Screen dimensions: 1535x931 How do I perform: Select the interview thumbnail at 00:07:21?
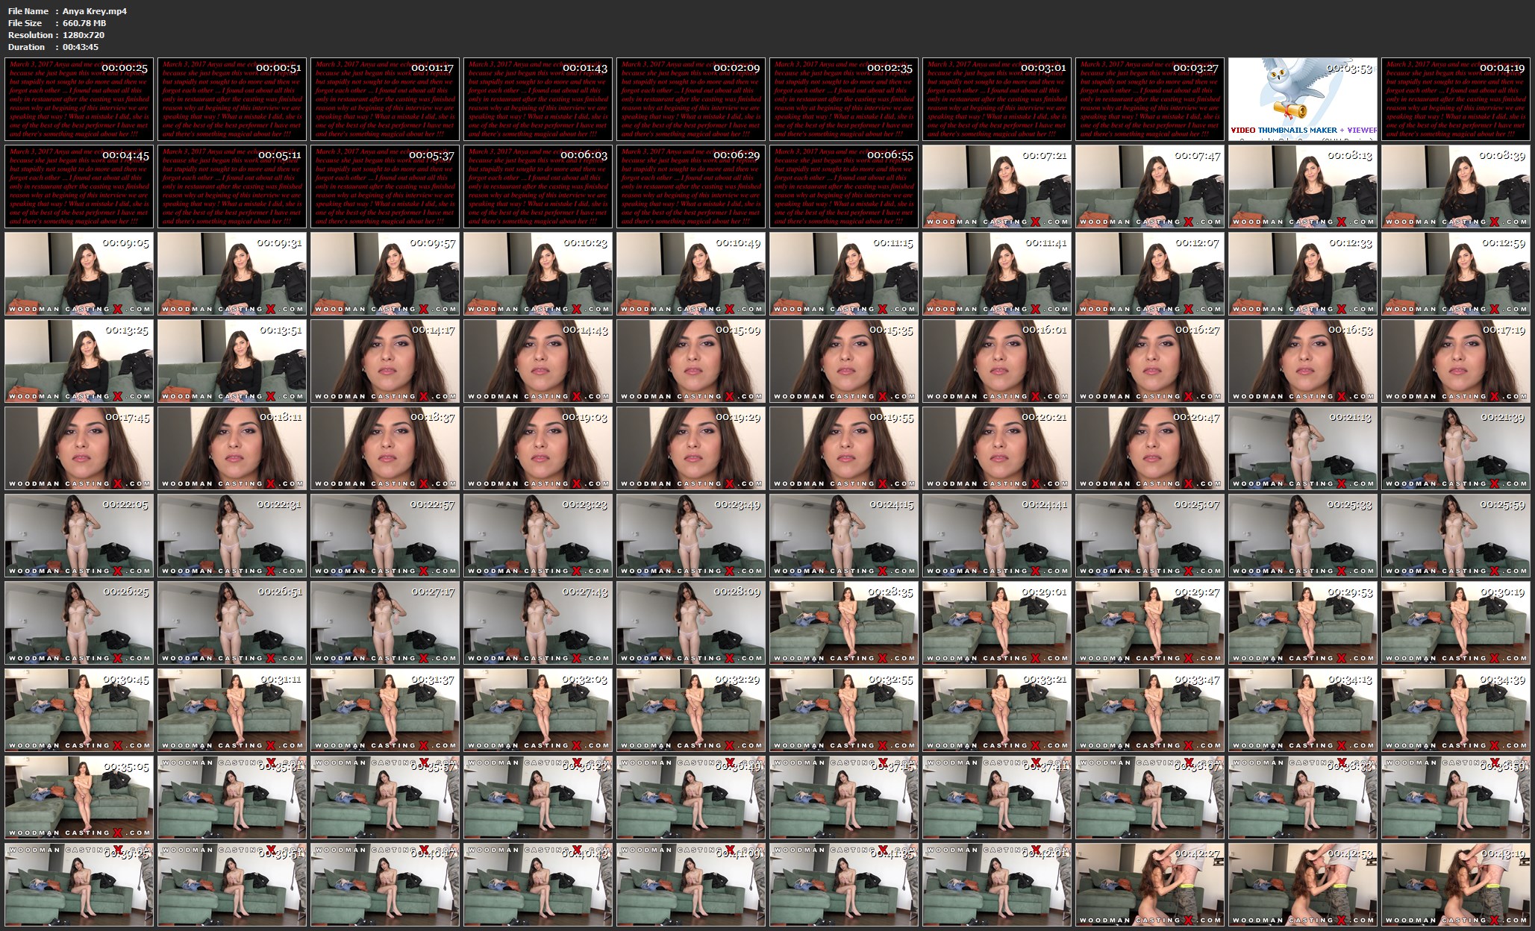997,186
